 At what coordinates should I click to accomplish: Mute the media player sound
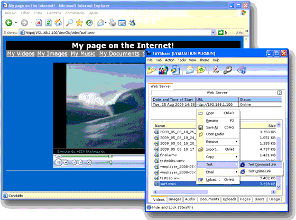[x=89, y=162]
